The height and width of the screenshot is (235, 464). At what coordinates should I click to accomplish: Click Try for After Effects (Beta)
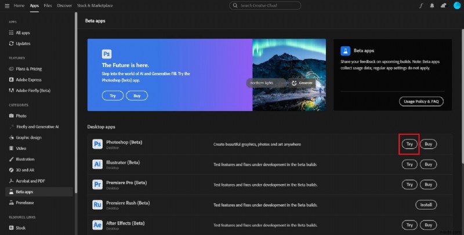[409, 225]
